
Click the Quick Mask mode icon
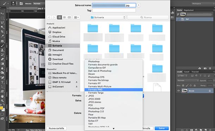pos(2,114)
